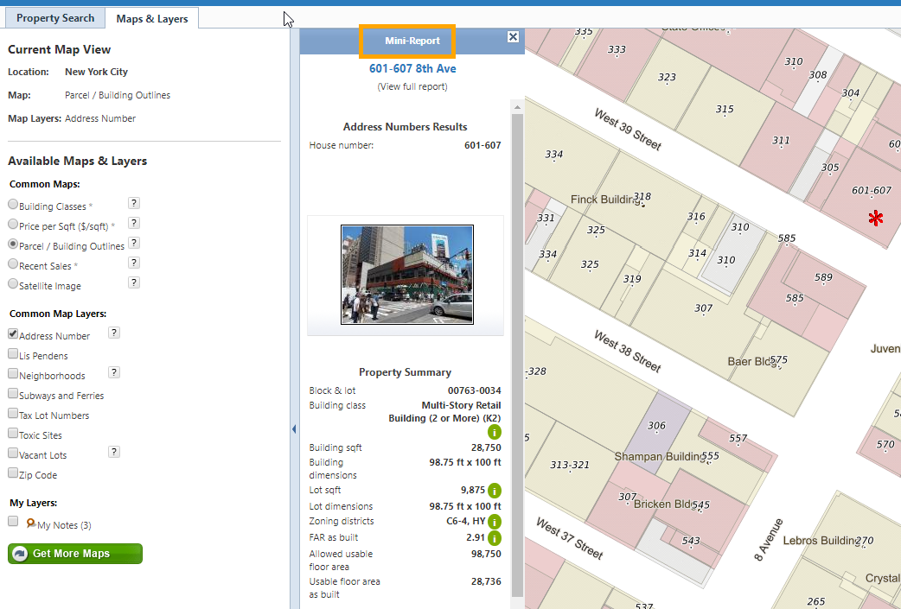Click parcel 315 on the map
901x609 pixels.
(725, 109)
